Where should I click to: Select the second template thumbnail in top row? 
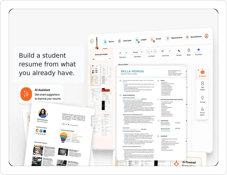click(x=107, y=74)
